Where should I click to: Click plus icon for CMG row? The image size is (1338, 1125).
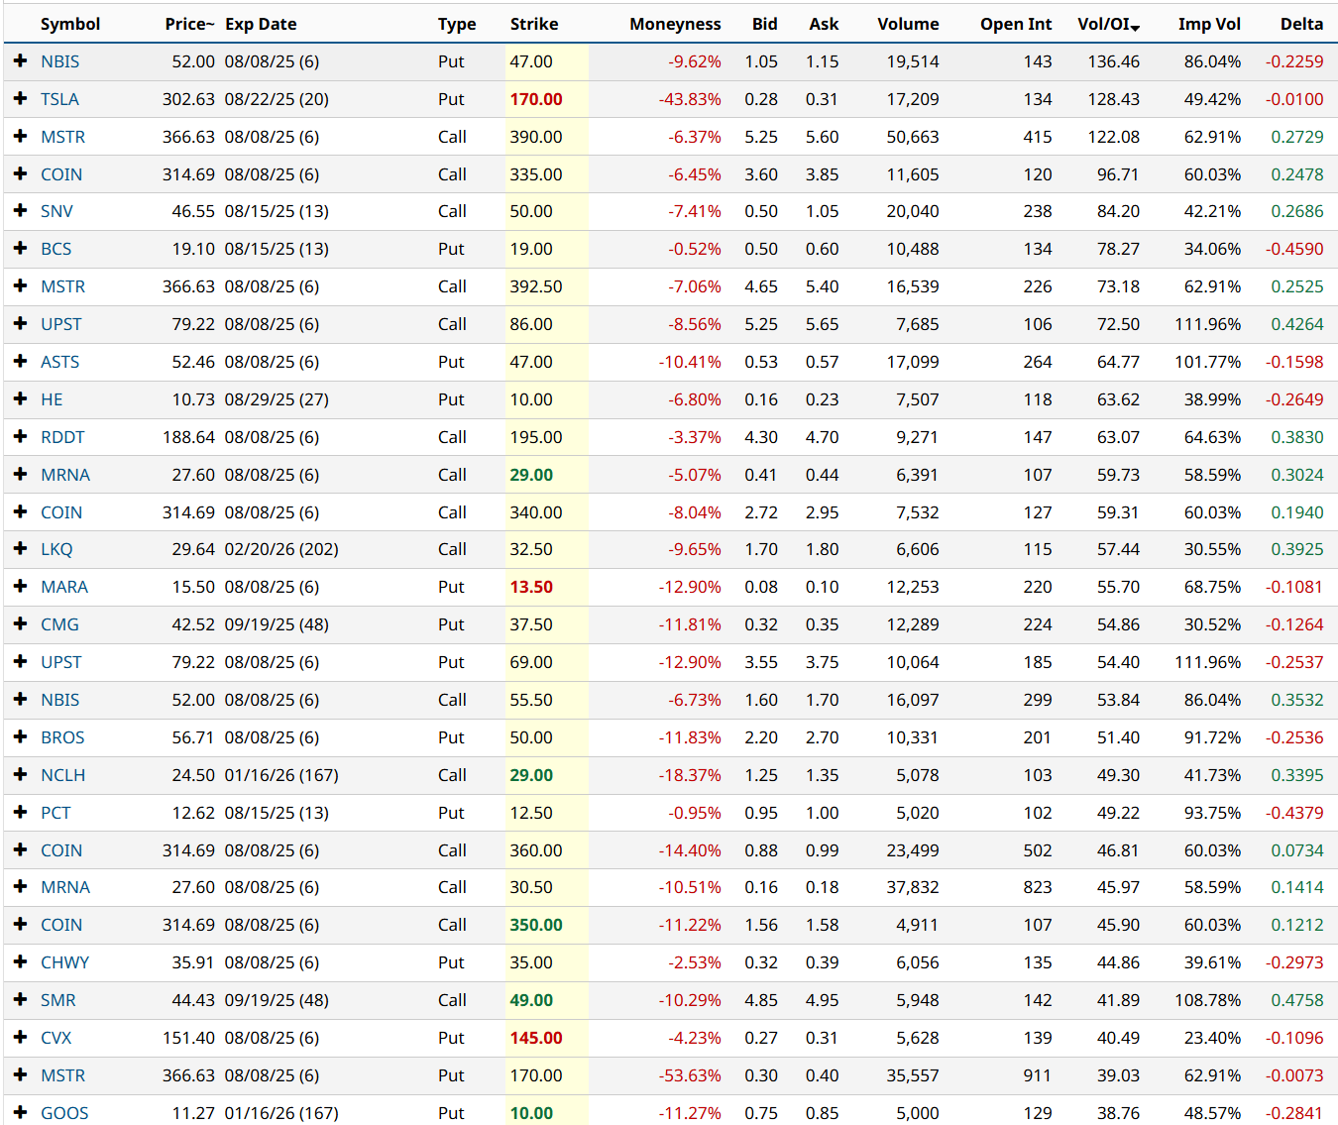[x=20, y=624]
